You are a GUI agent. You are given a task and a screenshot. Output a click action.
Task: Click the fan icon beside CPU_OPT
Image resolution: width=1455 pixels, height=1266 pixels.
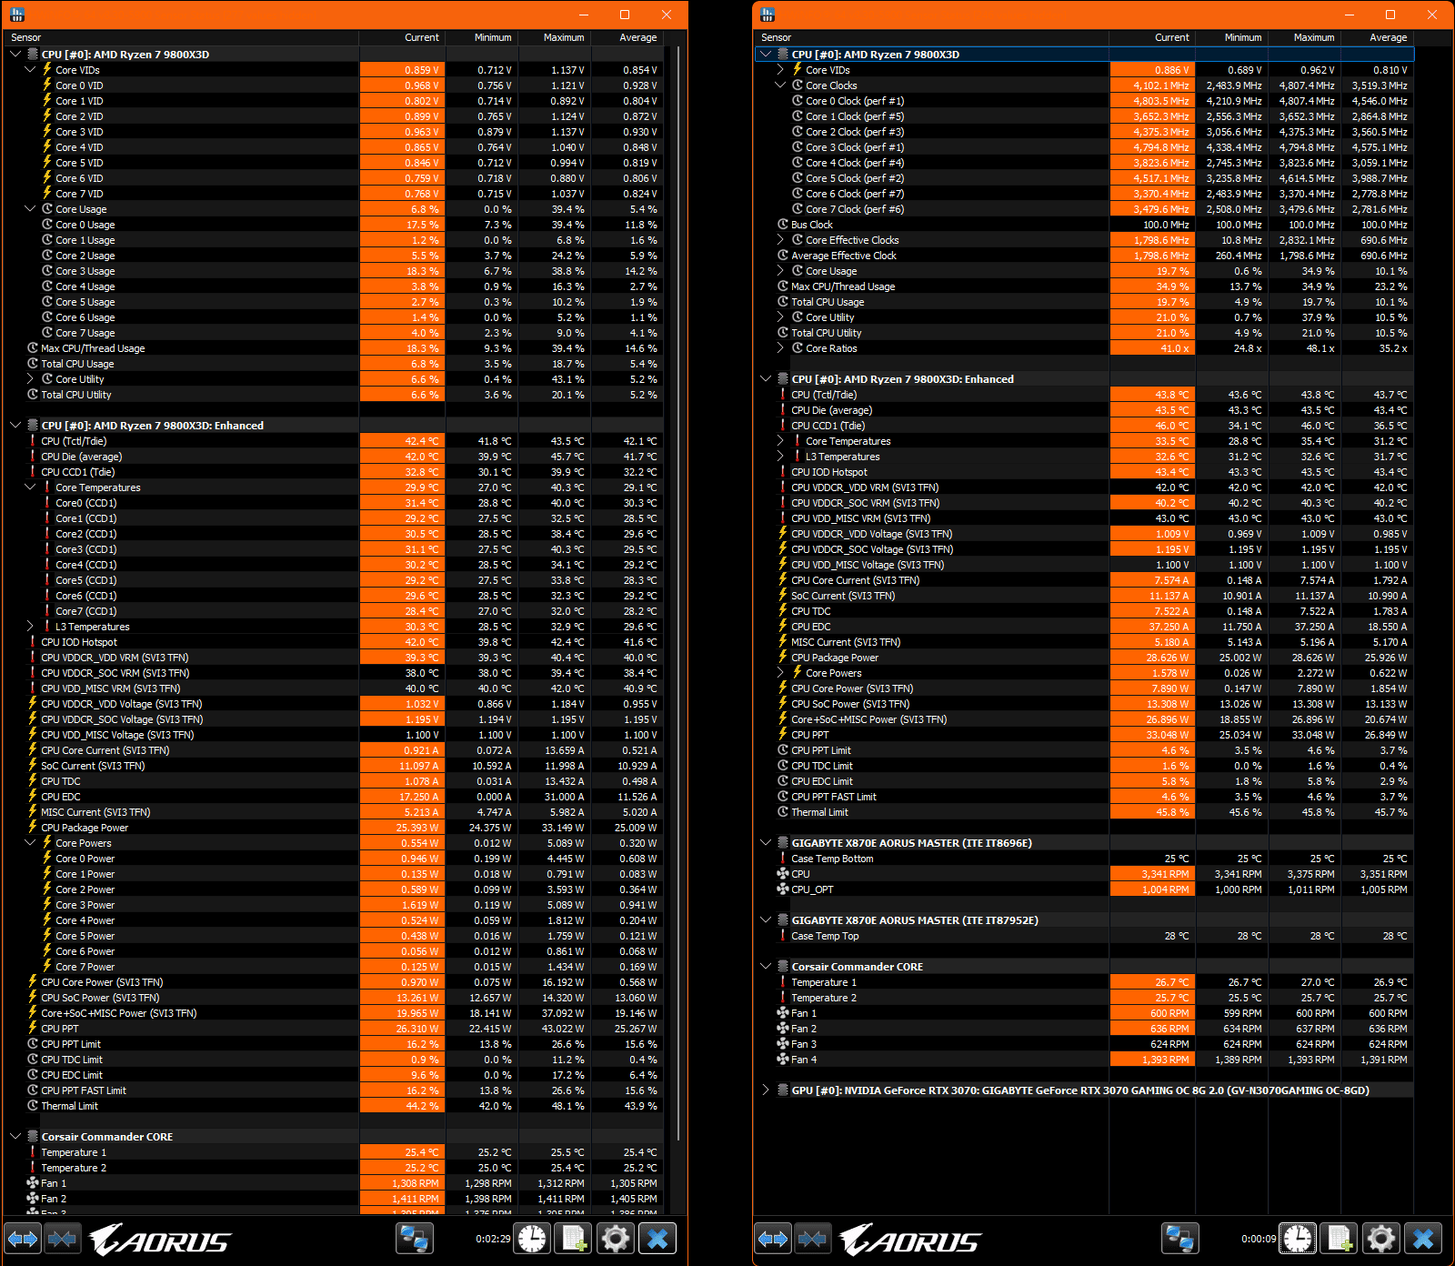(783, 889)
